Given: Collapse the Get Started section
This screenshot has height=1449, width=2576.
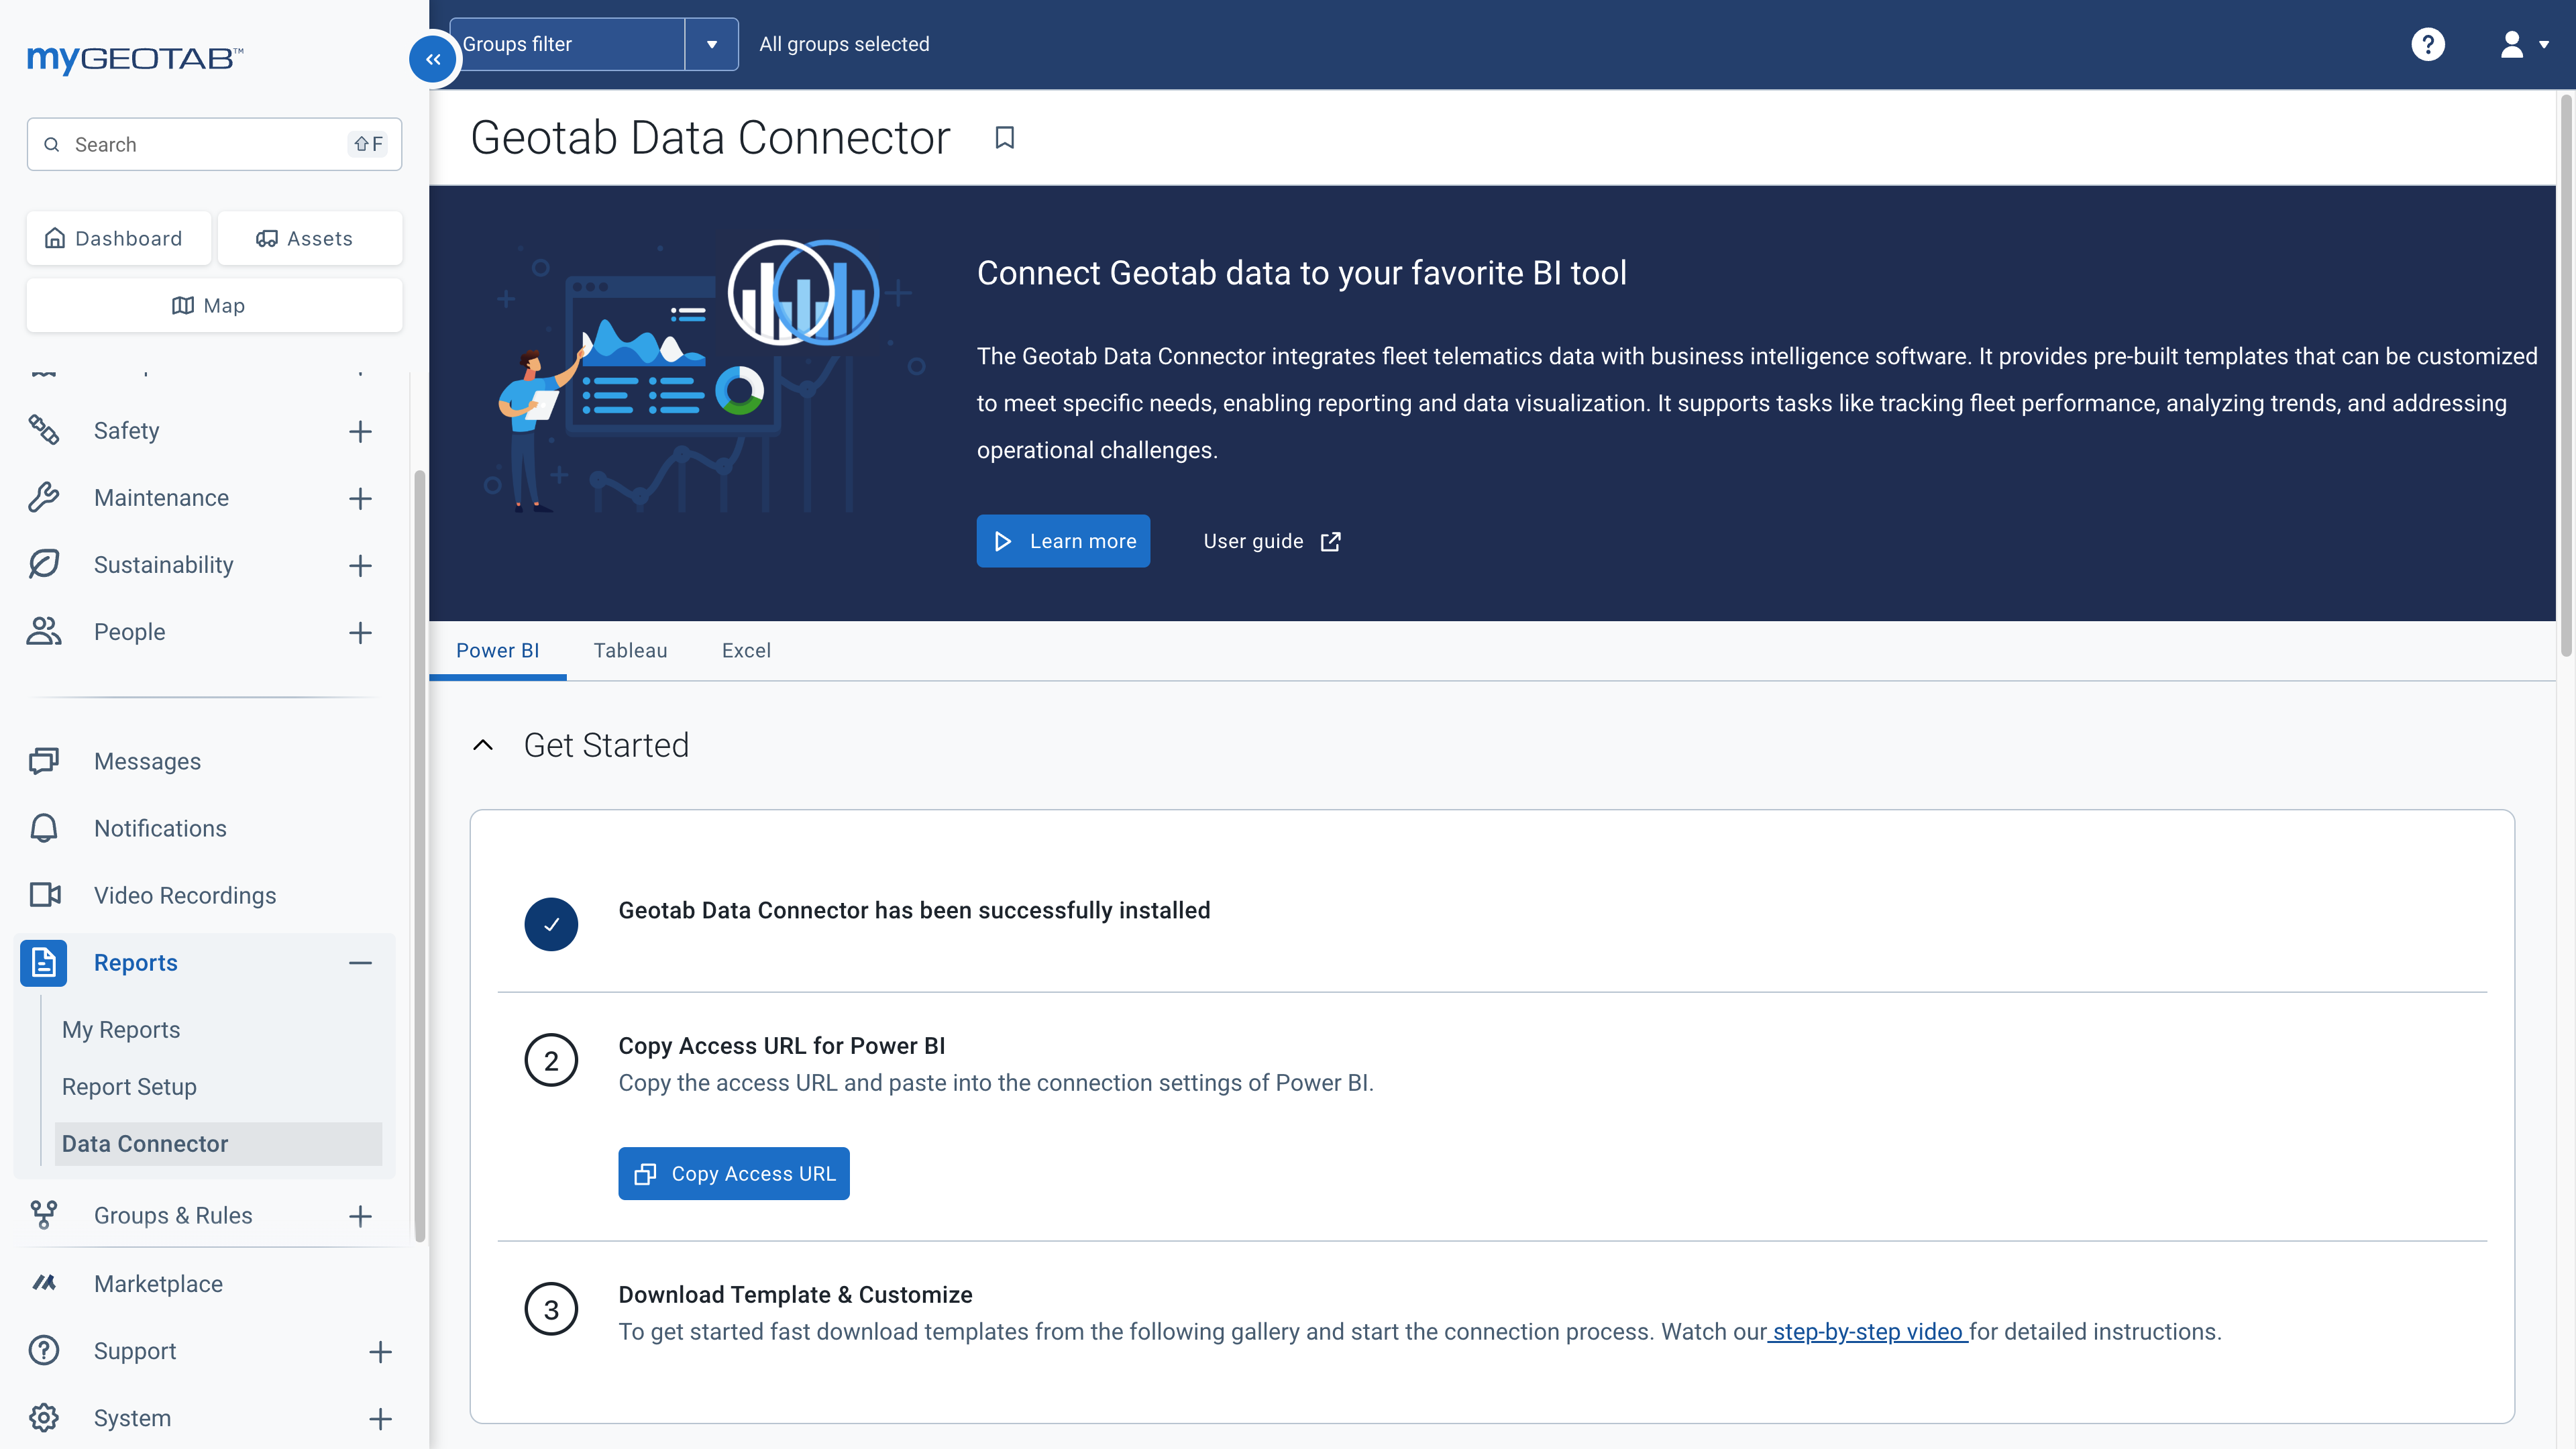Looking at the screenshot, I should (x=483, y=745).
